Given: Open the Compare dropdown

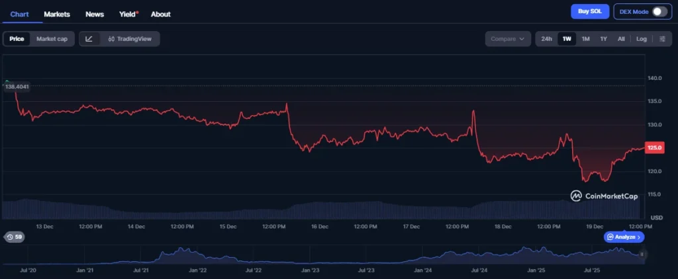Looking at the screenshot, I should tap(508, 39).
